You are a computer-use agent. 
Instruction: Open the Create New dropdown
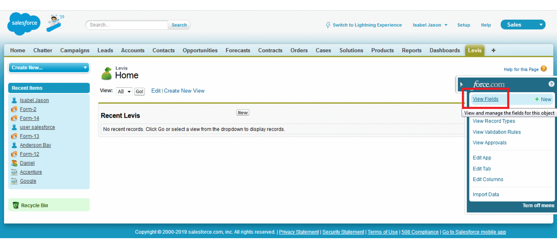49,68
